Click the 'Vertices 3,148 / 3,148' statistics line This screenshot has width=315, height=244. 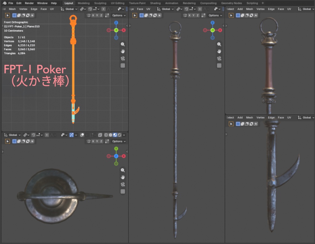(19, 41)
